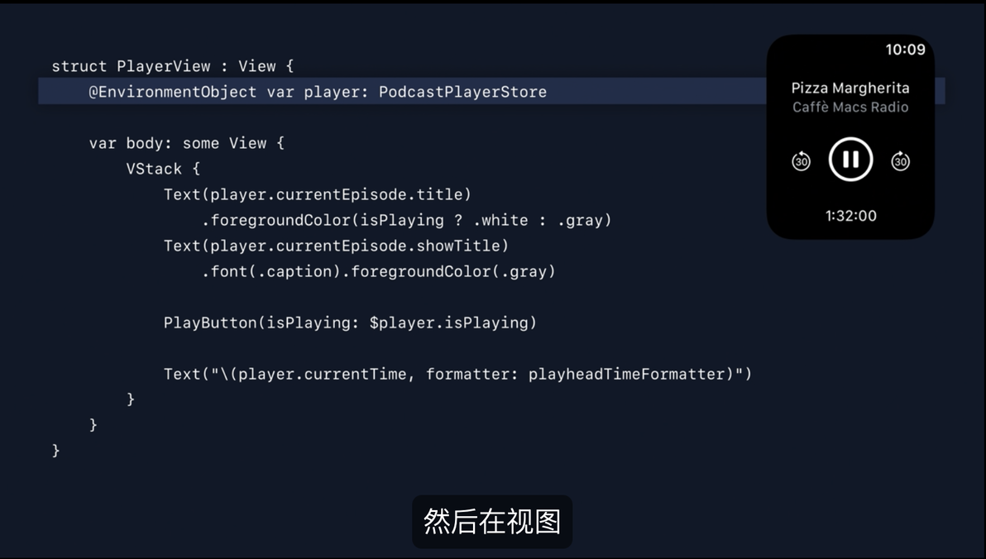Screen dimensions: 986x559
Task: Click the 10:09 clock on the watch
Action: click(x=905, y=50)
